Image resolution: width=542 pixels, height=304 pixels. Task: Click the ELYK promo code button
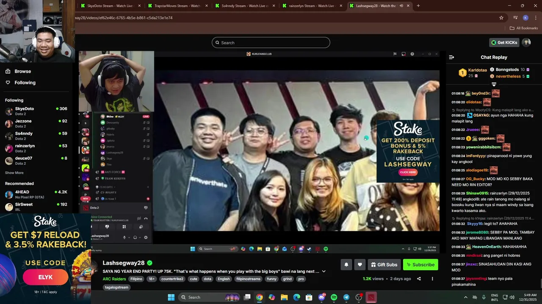pyautogui.click(x=45, y=277)
